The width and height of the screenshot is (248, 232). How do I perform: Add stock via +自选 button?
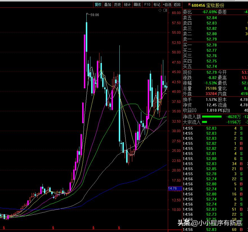point(167,4)
